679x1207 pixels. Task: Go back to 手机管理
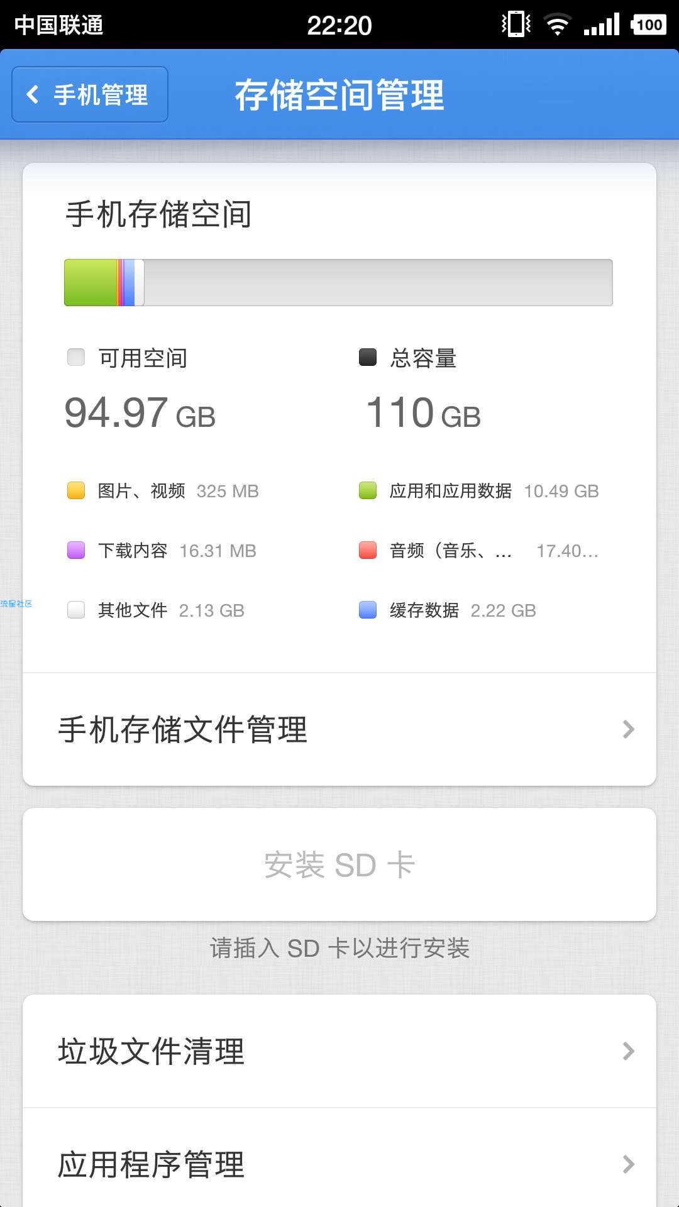coord(90,94)
